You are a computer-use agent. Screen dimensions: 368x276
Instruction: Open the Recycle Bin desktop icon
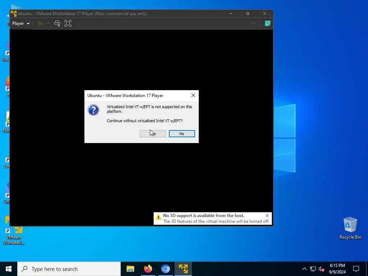coord(350,228)
